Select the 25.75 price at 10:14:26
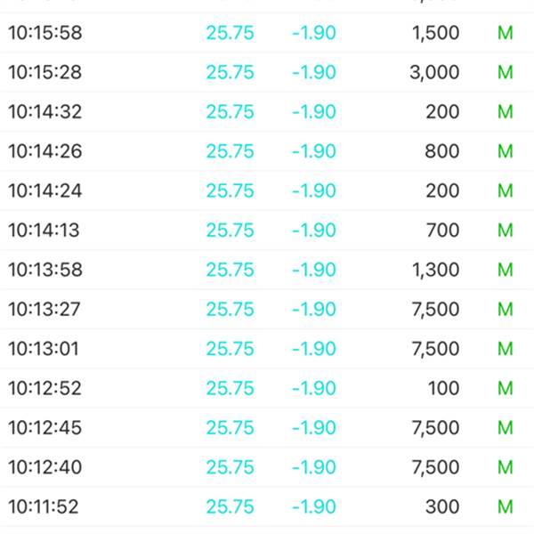Screen dimensions: 534x534 tap(230, 151)
